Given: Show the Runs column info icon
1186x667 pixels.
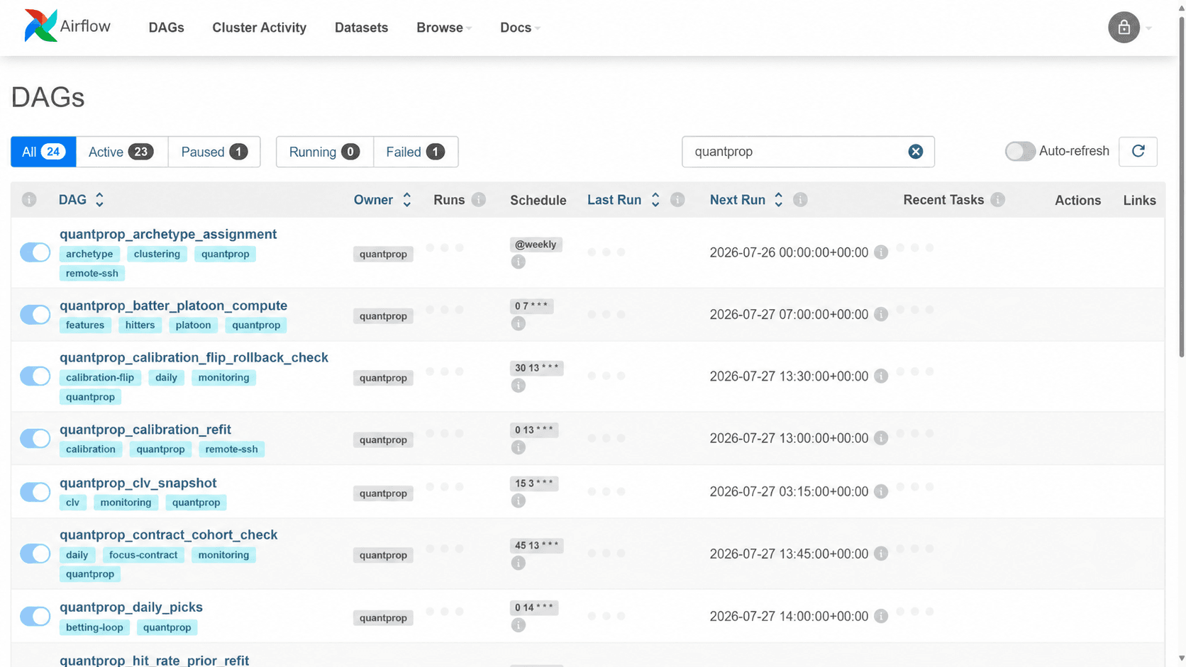Looking at the screenshot, I should 479,200.
